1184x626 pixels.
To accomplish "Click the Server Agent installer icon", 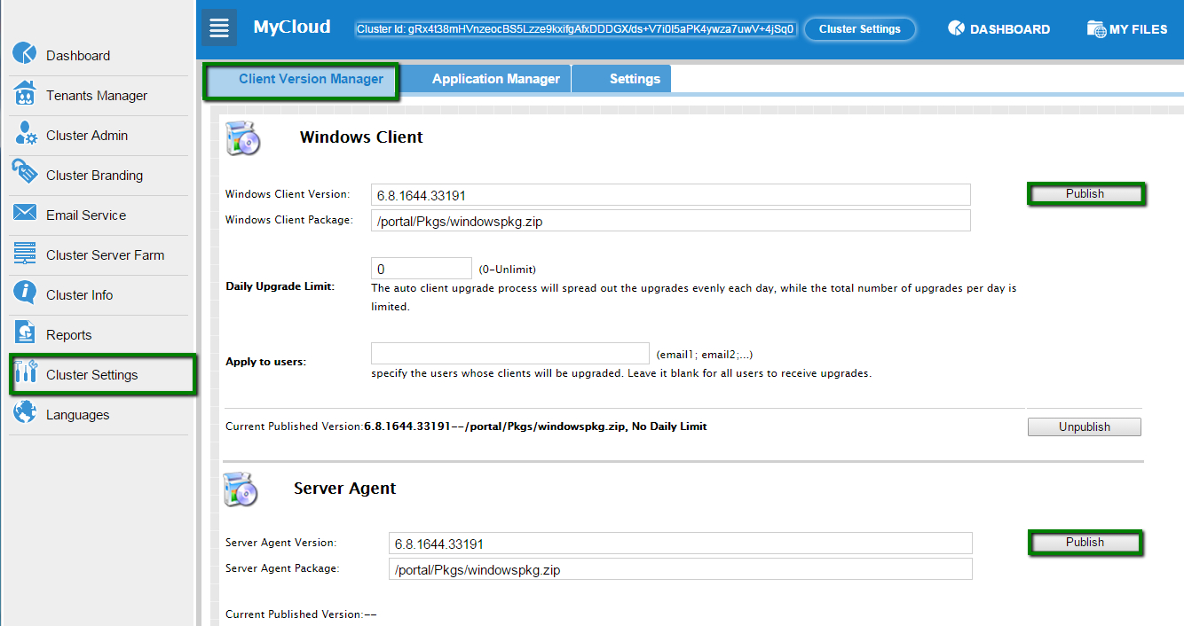I will coord(241,489).
